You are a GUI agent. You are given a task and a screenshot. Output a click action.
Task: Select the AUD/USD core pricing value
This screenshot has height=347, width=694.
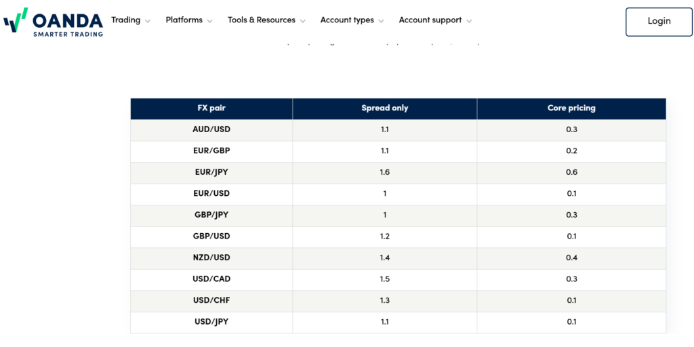click(571, 130)
